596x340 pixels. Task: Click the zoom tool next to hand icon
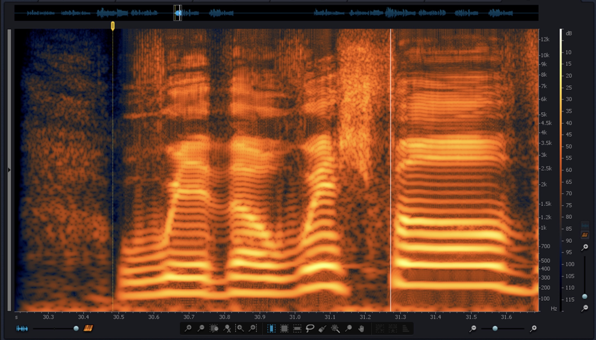coord(348,328)
